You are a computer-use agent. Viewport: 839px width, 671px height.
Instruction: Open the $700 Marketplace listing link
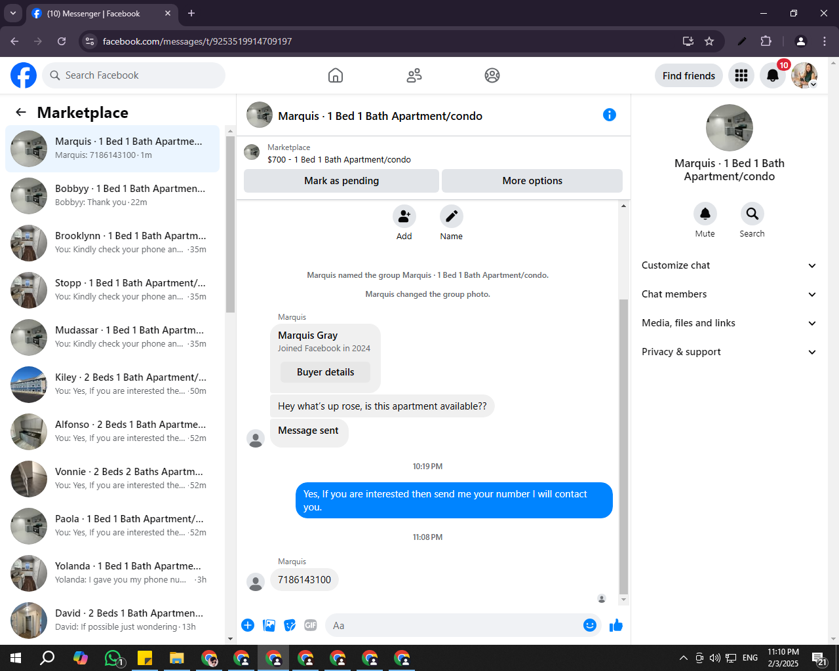tap(339, 159)
